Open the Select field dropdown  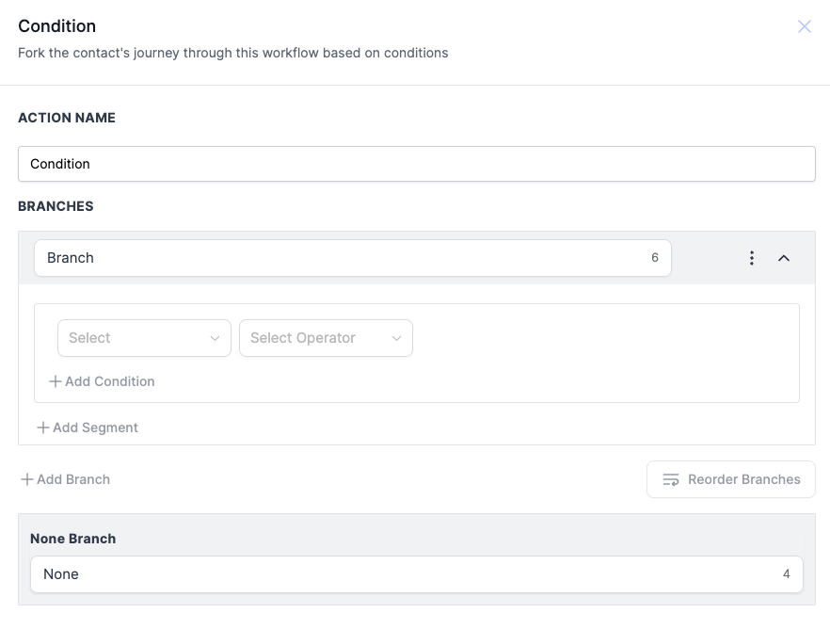[144, 338]
